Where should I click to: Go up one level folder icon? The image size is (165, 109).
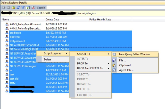(13, 7)
